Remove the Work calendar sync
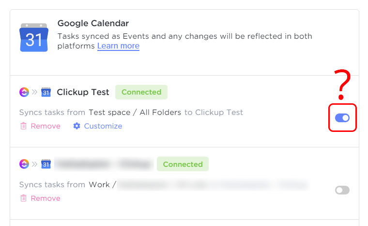Screen dimensions: 368x226 (46, 198)
